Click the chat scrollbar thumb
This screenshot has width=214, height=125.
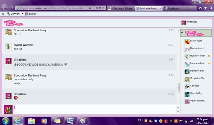tap(178, 88)
